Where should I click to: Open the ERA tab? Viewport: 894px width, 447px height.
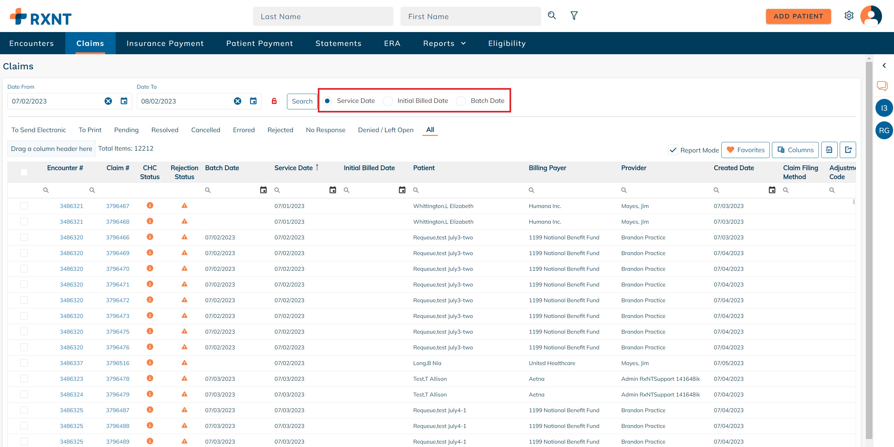click(x=392, y=43)
